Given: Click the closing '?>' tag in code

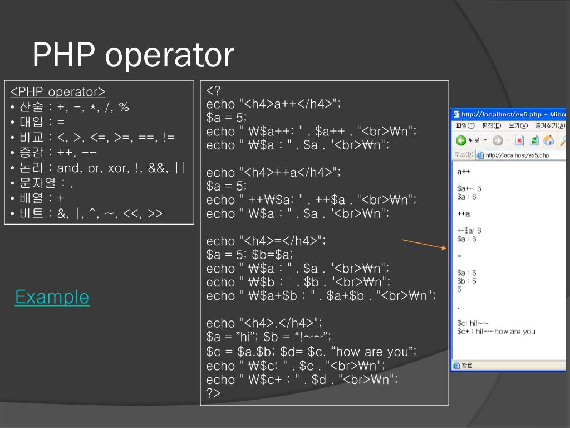Looking at the screenshot, I should (x=213, y=393).
